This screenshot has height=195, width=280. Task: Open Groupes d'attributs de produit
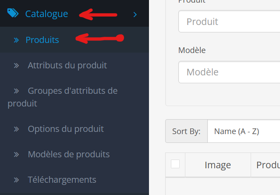coord(63,97)
